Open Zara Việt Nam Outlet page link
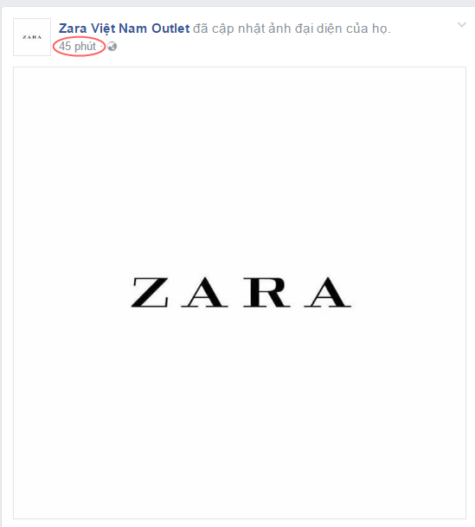The image size is (475, 527). [124, 29]
